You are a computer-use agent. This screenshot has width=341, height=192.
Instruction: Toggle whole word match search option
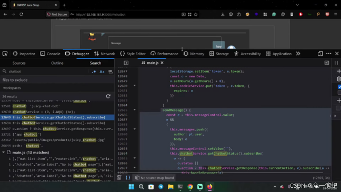(x=111, y=72)
